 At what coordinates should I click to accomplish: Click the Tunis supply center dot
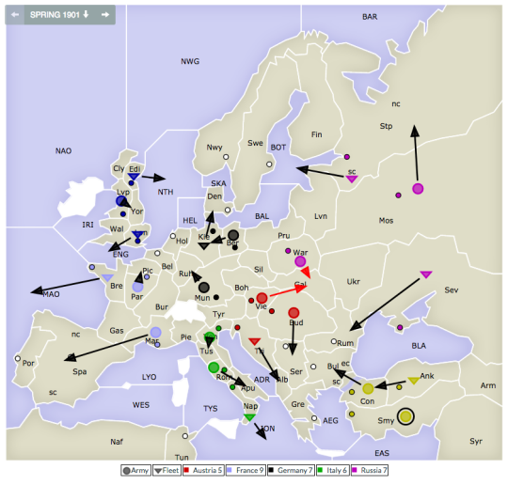185,436
